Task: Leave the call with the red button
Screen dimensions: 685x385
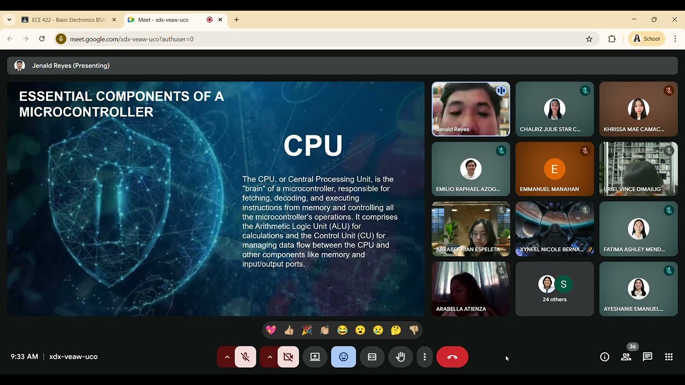Action: [x=452, y=357]
